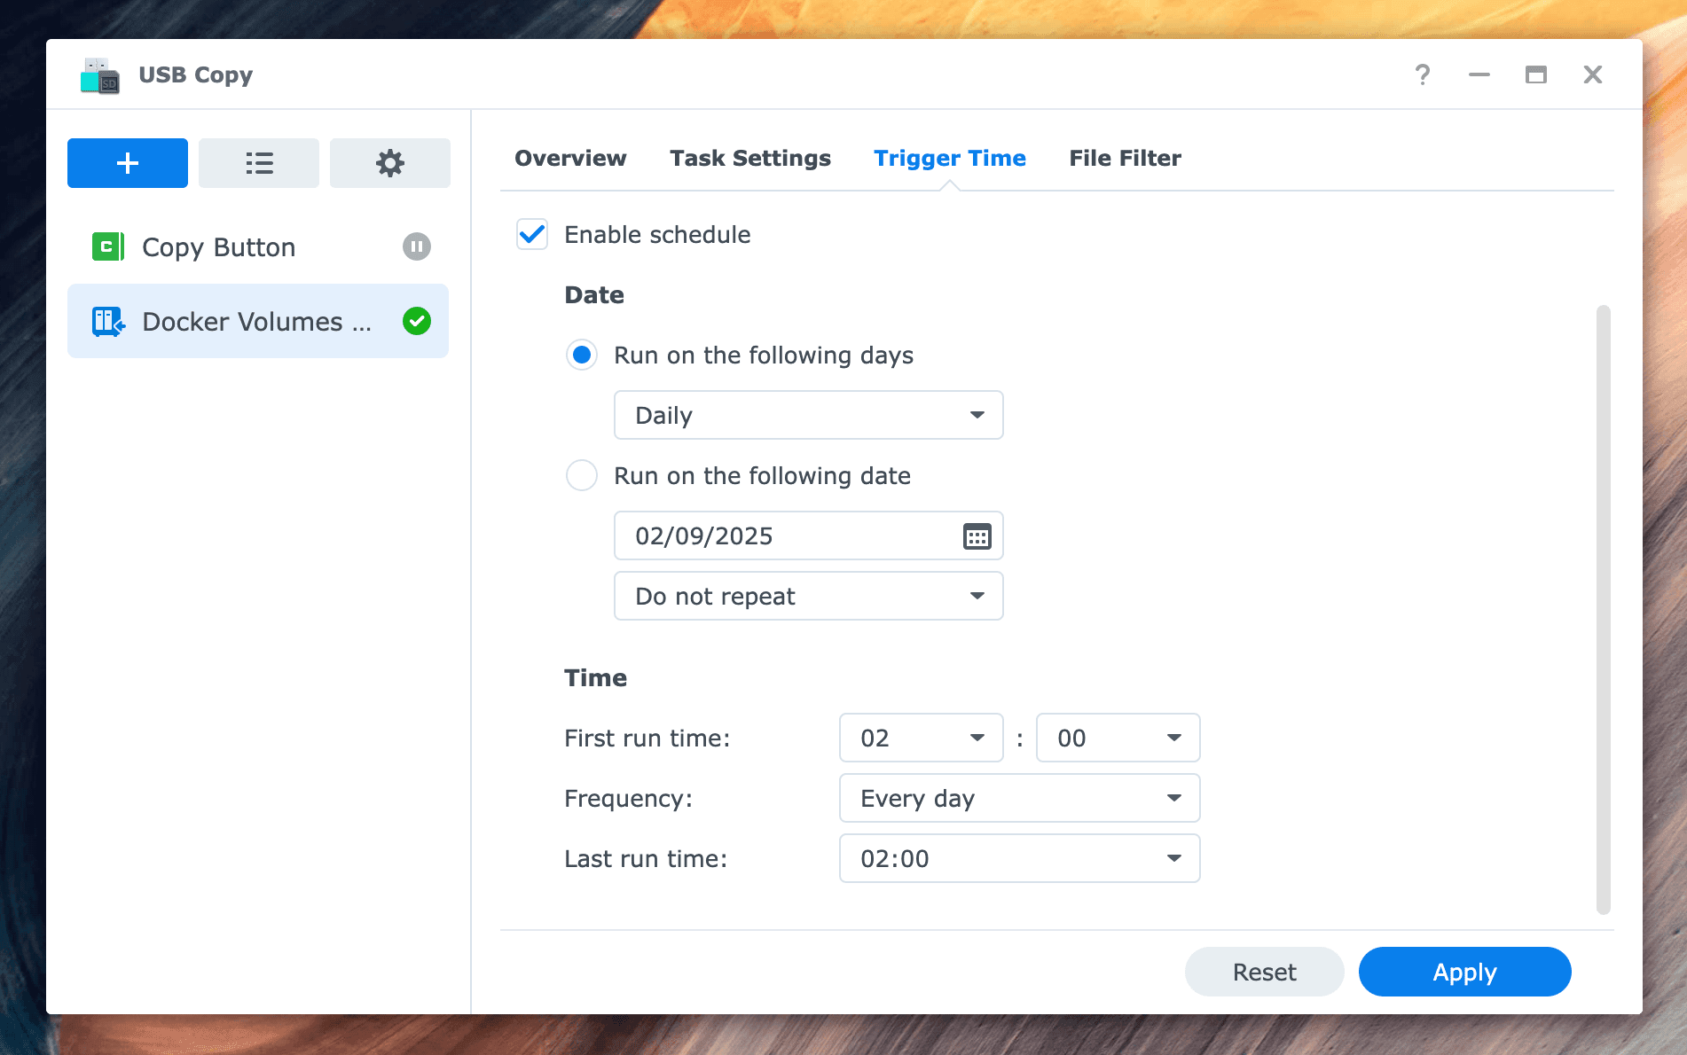
Task: Click the green status icon on Docker Volumes
Action: point(416,321)
